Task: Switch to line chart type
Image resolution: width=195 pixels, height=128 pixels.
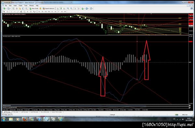Action: [64, 8]
